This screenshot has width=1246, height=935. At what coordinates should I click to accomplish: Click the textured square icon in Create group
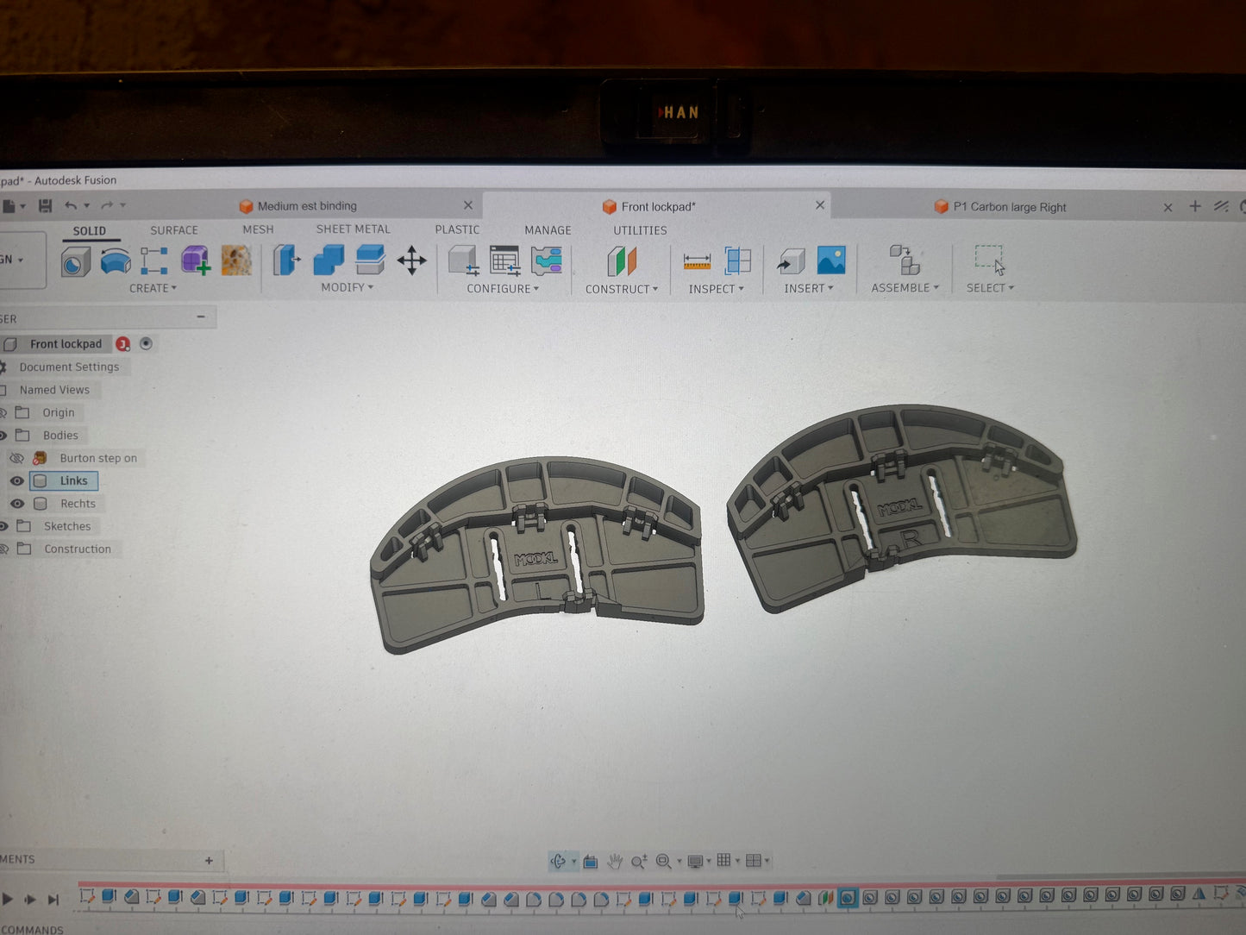click(x=236, y=260)
